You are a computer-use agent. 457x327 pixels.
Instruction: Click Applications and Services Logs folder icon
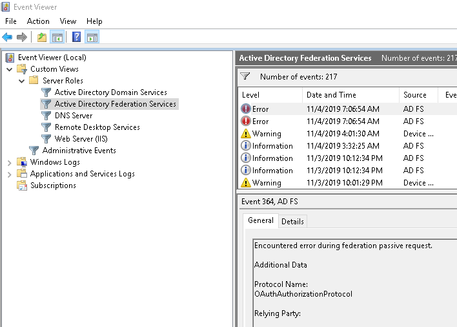[22, 174]
